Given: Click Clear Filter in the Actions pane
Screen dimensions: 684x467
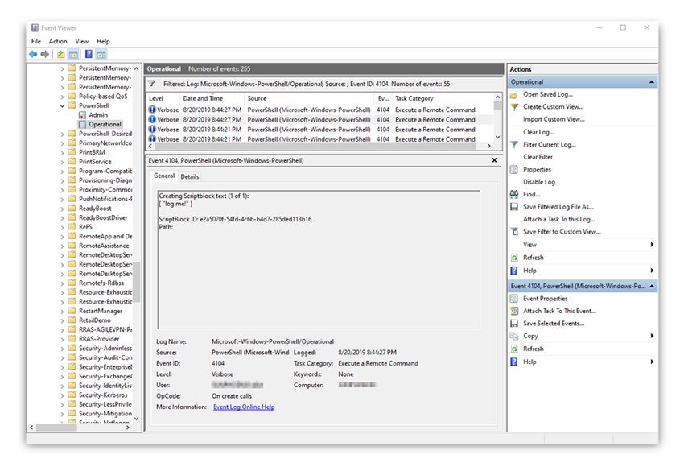Looking at the screenshot, I should (538, 157).
